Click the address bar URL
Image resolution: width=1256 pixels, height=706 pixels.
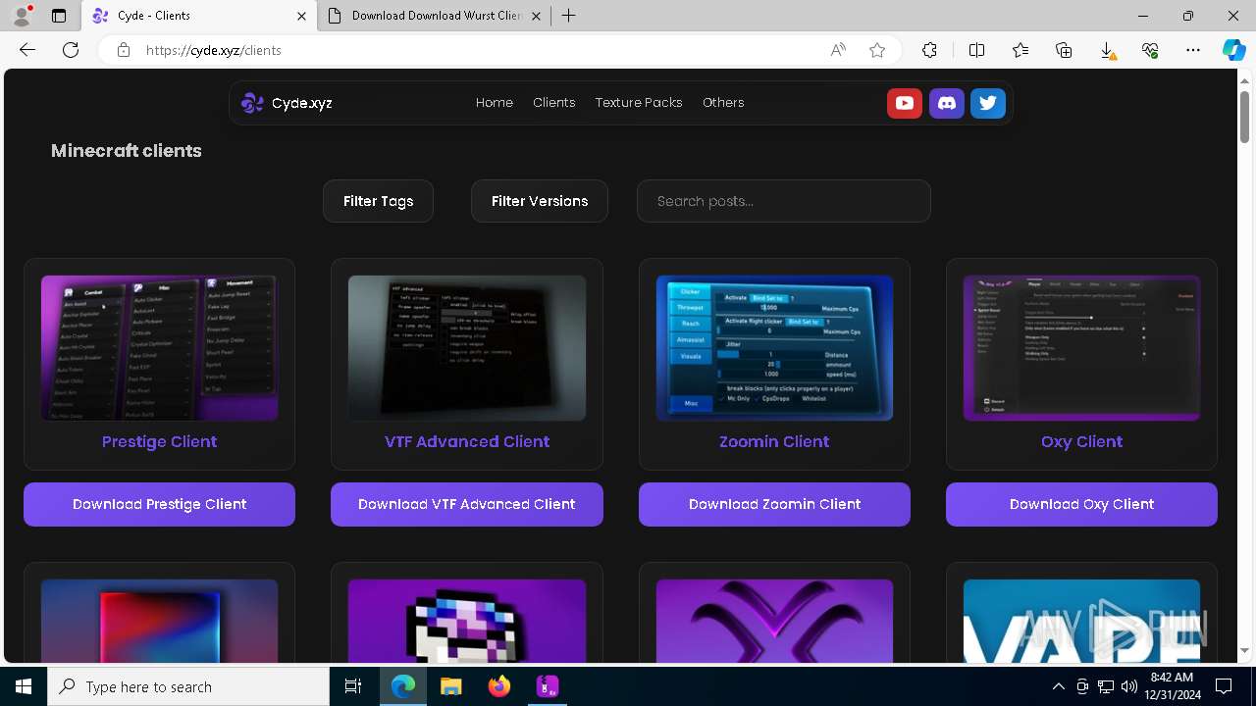click(x=213, y=50)
